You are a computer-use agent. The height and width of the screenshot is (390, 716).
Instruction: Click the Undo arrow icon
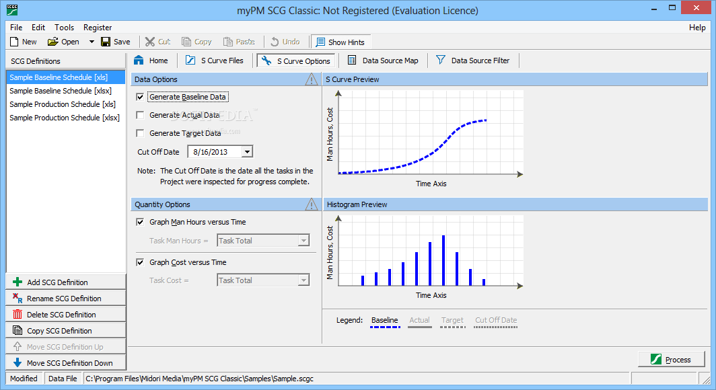tap(275, 42)
